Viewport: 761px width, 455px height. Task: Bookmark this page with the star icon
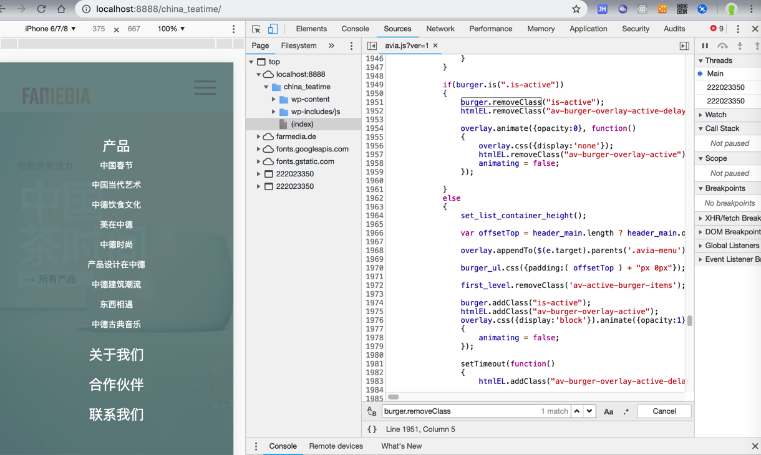click(576, 9)
